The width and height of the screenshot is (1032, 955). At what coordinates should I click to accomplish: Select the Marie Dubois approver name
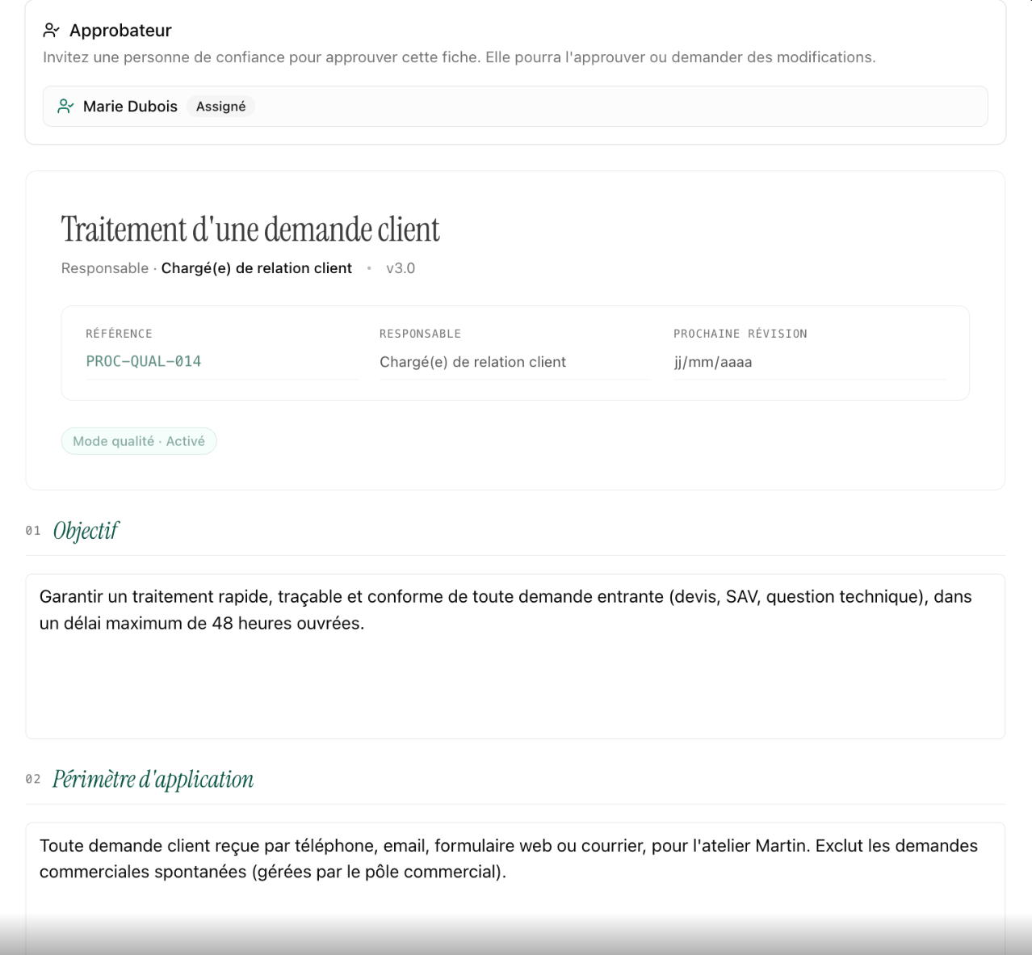[x=130, y=107]
